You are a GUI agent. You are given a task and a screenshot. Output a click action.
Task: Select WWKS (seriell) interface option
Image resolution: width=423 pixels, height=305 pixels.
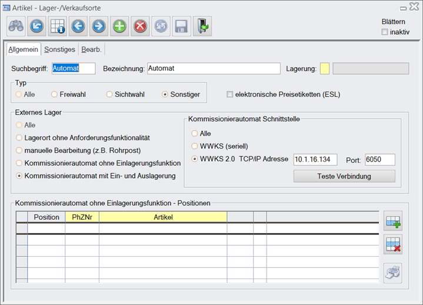click(x=195, y=146)
